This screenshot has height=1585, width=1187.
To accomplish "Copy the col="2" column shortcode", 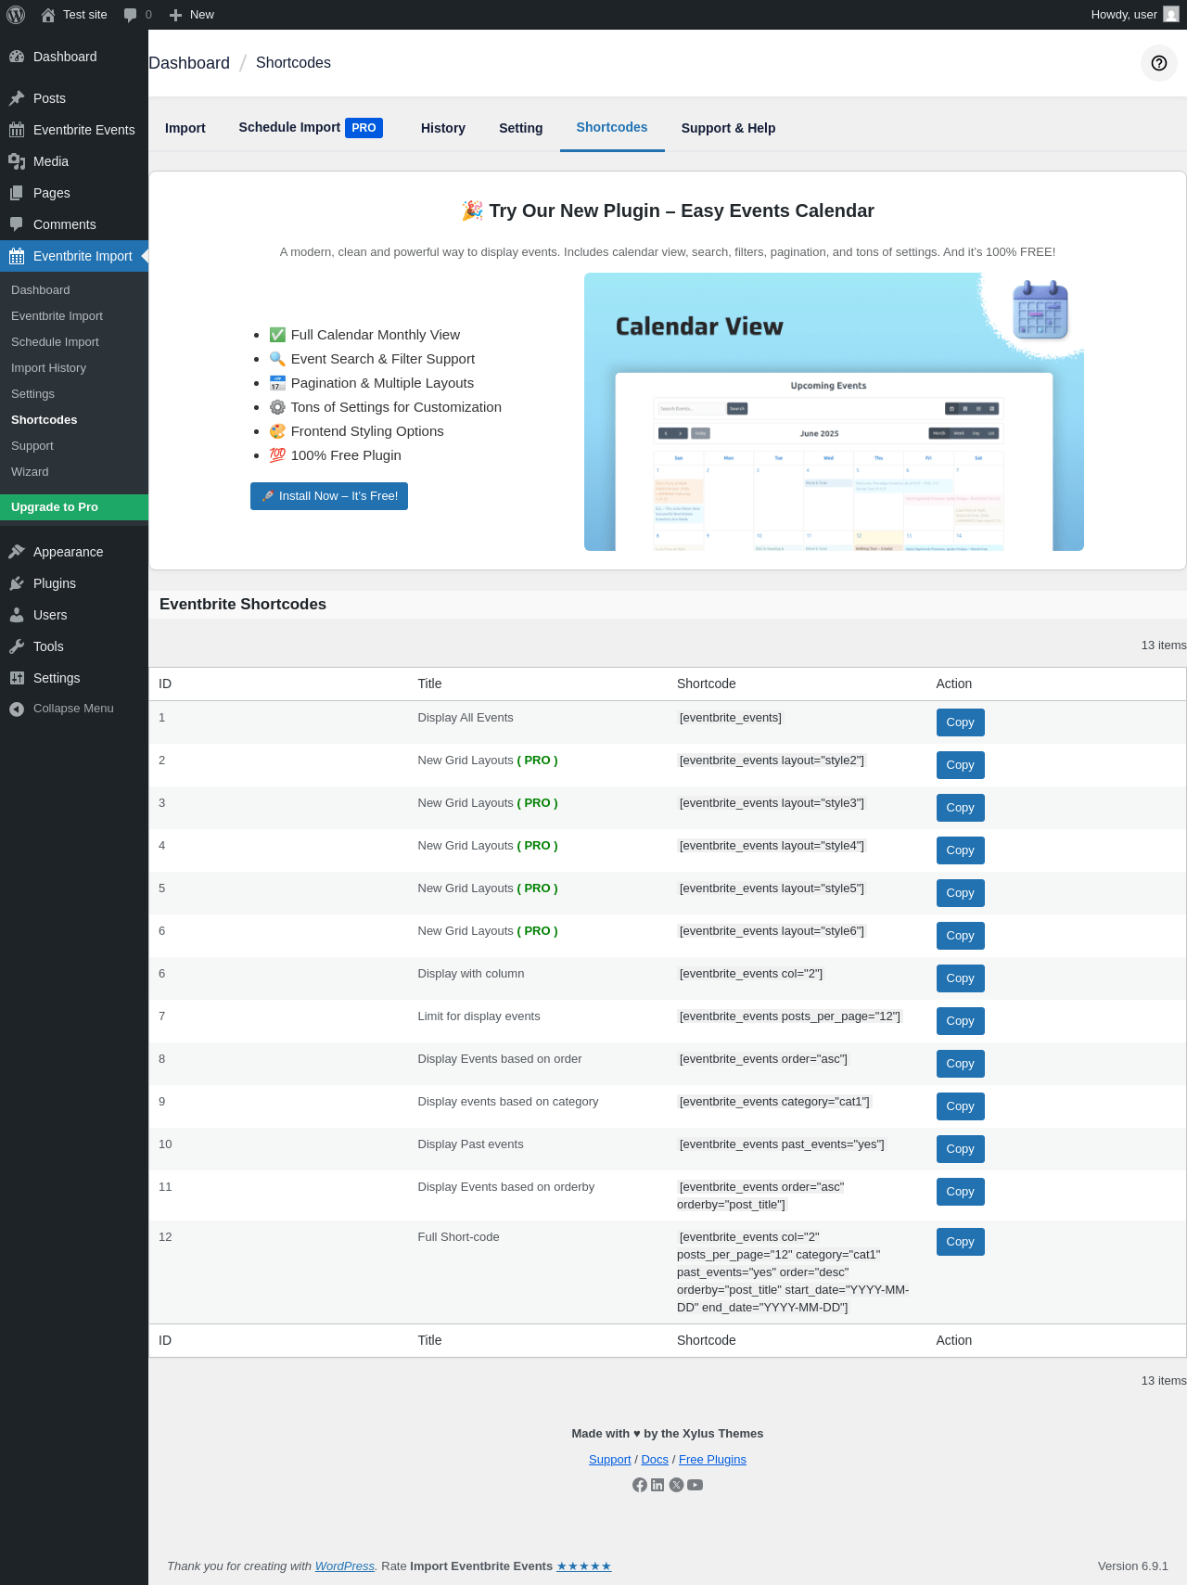I will 960,978.
